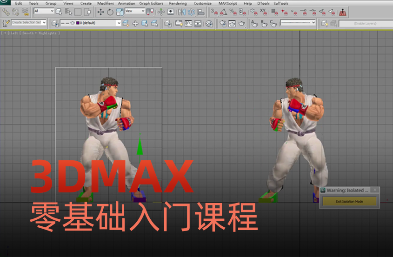393x257 pixels.
Task: Open Select by Name list tool
Action: tap(68, 12)
